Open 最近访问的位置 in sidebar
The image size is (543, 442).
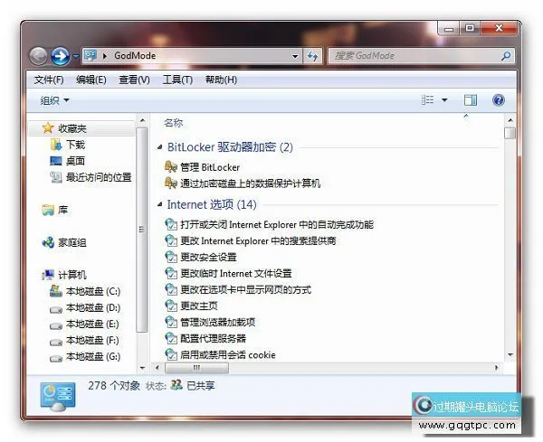(x=99, y=177)
